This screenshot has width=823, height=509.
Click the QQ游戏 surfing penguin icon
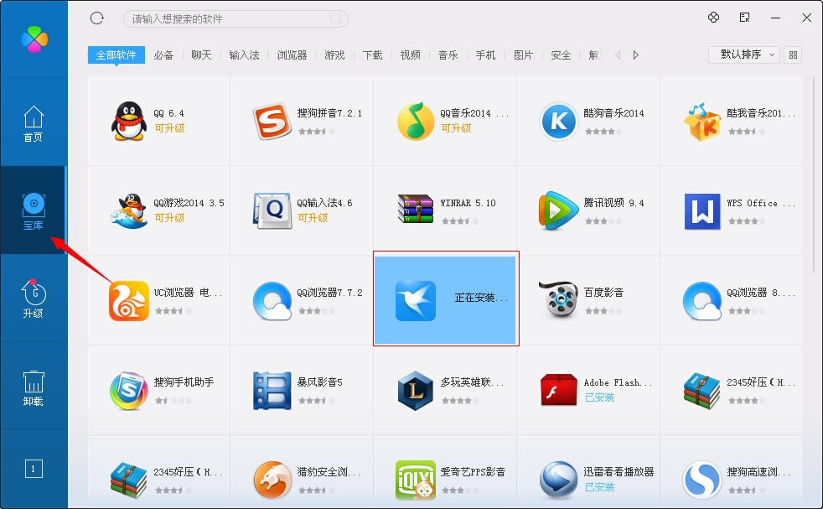pyautogui.click(x=128, y=210)
